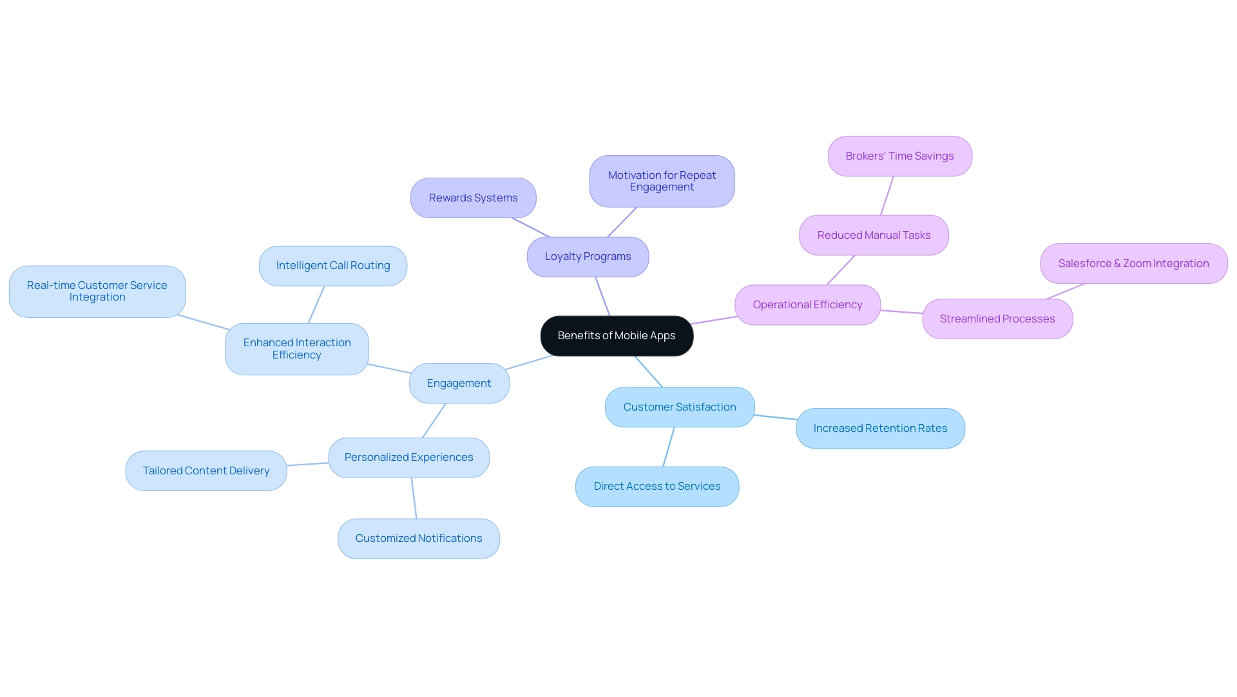Image resolution: width=1237 pixels, height=697 pixels.
Task: Select the Customized Notifications label
Action: 418,537
